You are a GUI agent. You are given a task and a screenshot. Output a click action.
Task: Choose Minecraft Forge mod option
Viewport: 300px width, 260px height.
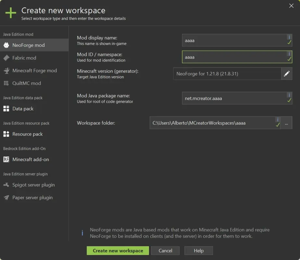click(32, 71)
